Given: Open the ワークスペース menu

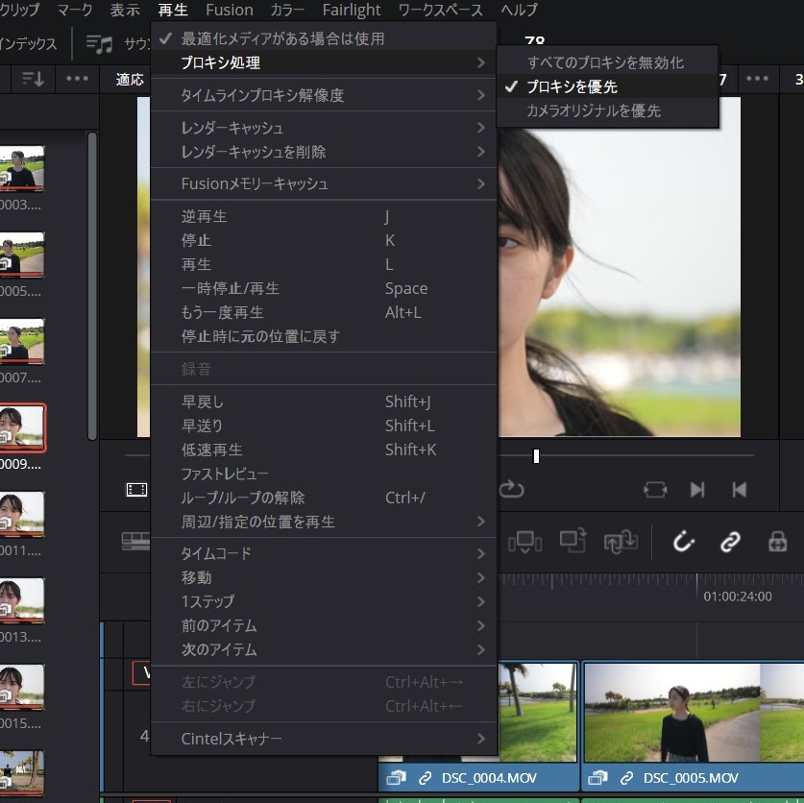Looking at the screenshot, I should click(x=441, y=10).
